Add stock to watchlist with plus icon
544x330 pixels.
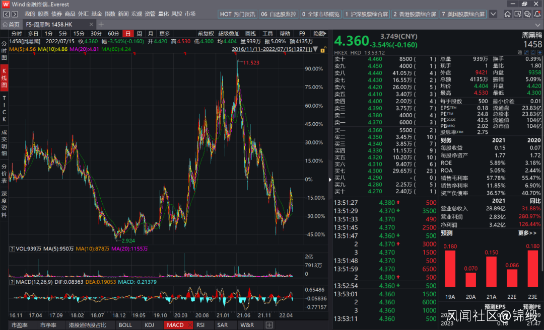click(x=539, y=52)
